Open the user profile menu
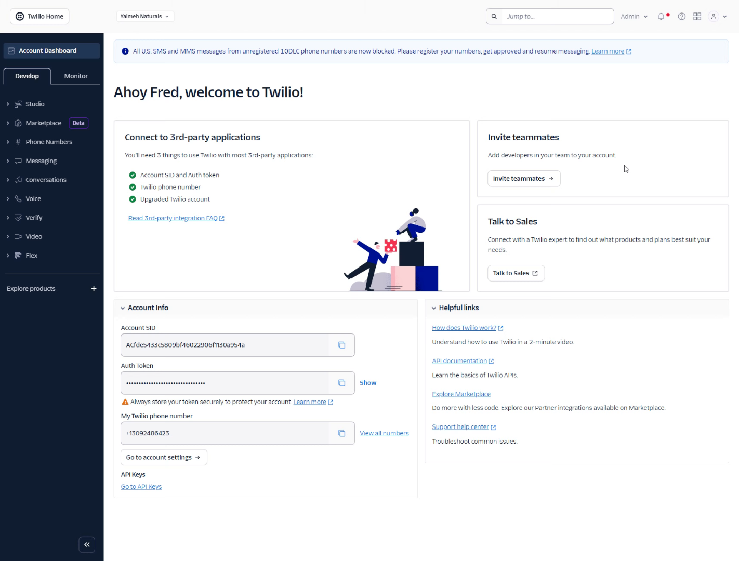 (718, 16)
